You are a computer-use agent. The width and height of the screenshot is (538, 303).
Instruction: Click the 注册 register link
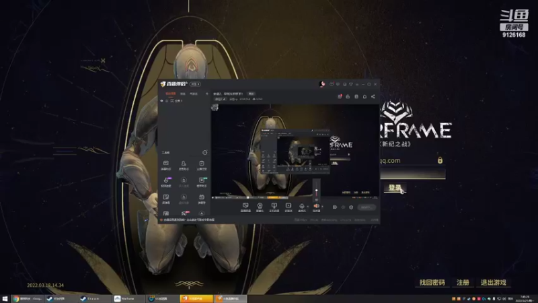point(463,283)
